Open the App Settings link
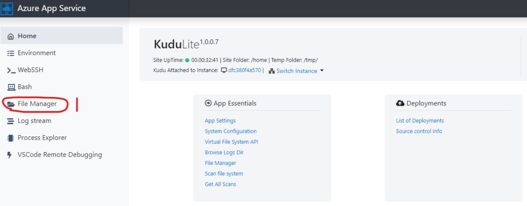Image resolution: width=527 pixels, height=206 pixels. point(220,121)
